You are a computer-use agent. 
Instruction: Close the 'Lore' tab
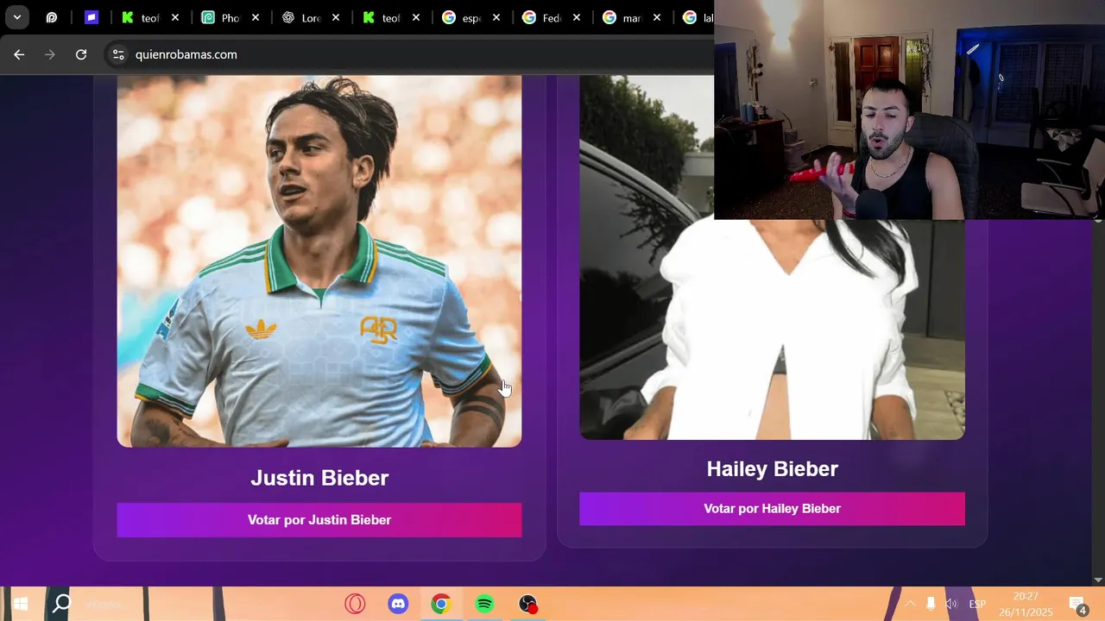[x=336, y=17]
